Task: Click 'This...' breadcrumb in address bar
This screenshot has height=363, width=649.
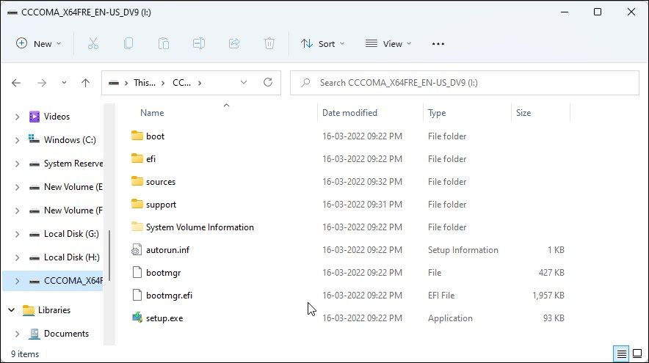Action: tap(145, 83)
